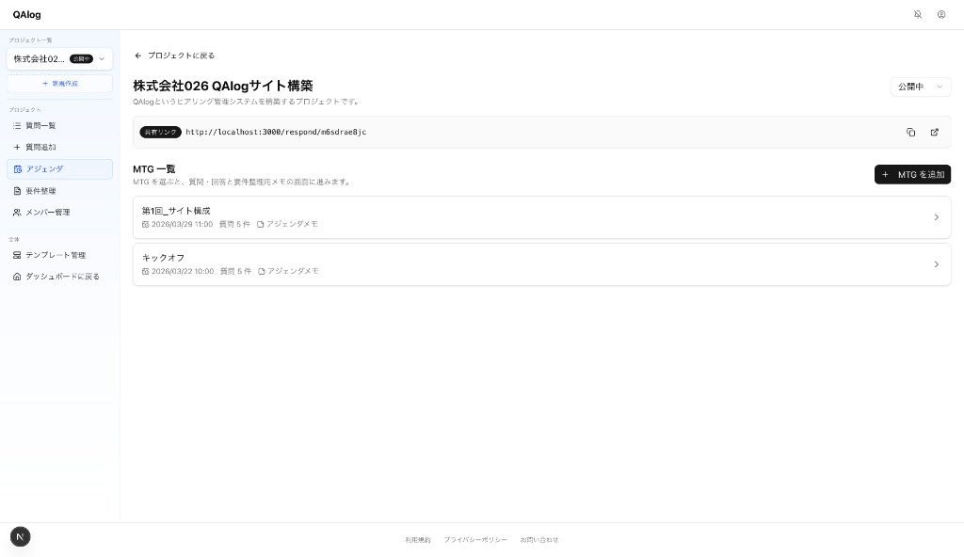Click the 新規作成 button
Image resolution: width=964 pixels, height=557 pixels.
click(x=59, y=84)
